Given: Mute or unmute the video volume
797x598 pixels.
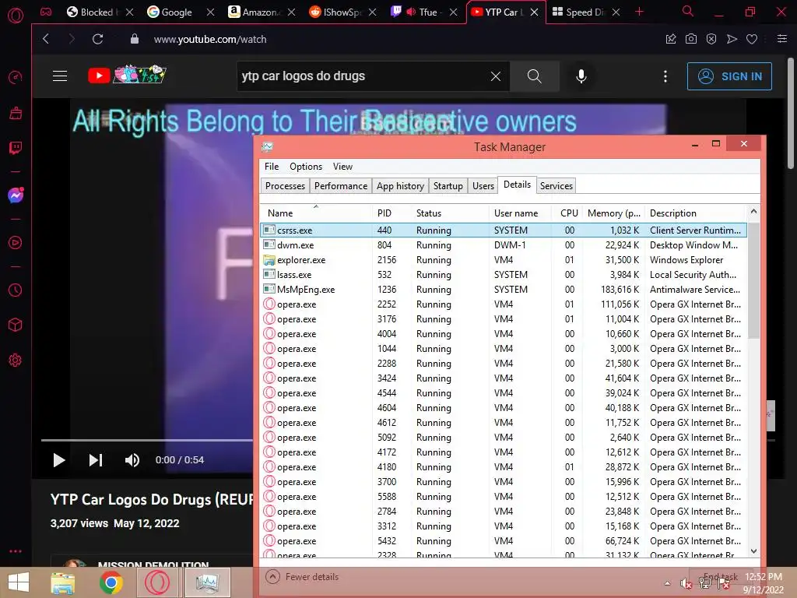Looking at the screenshot, I should (132, 459).
